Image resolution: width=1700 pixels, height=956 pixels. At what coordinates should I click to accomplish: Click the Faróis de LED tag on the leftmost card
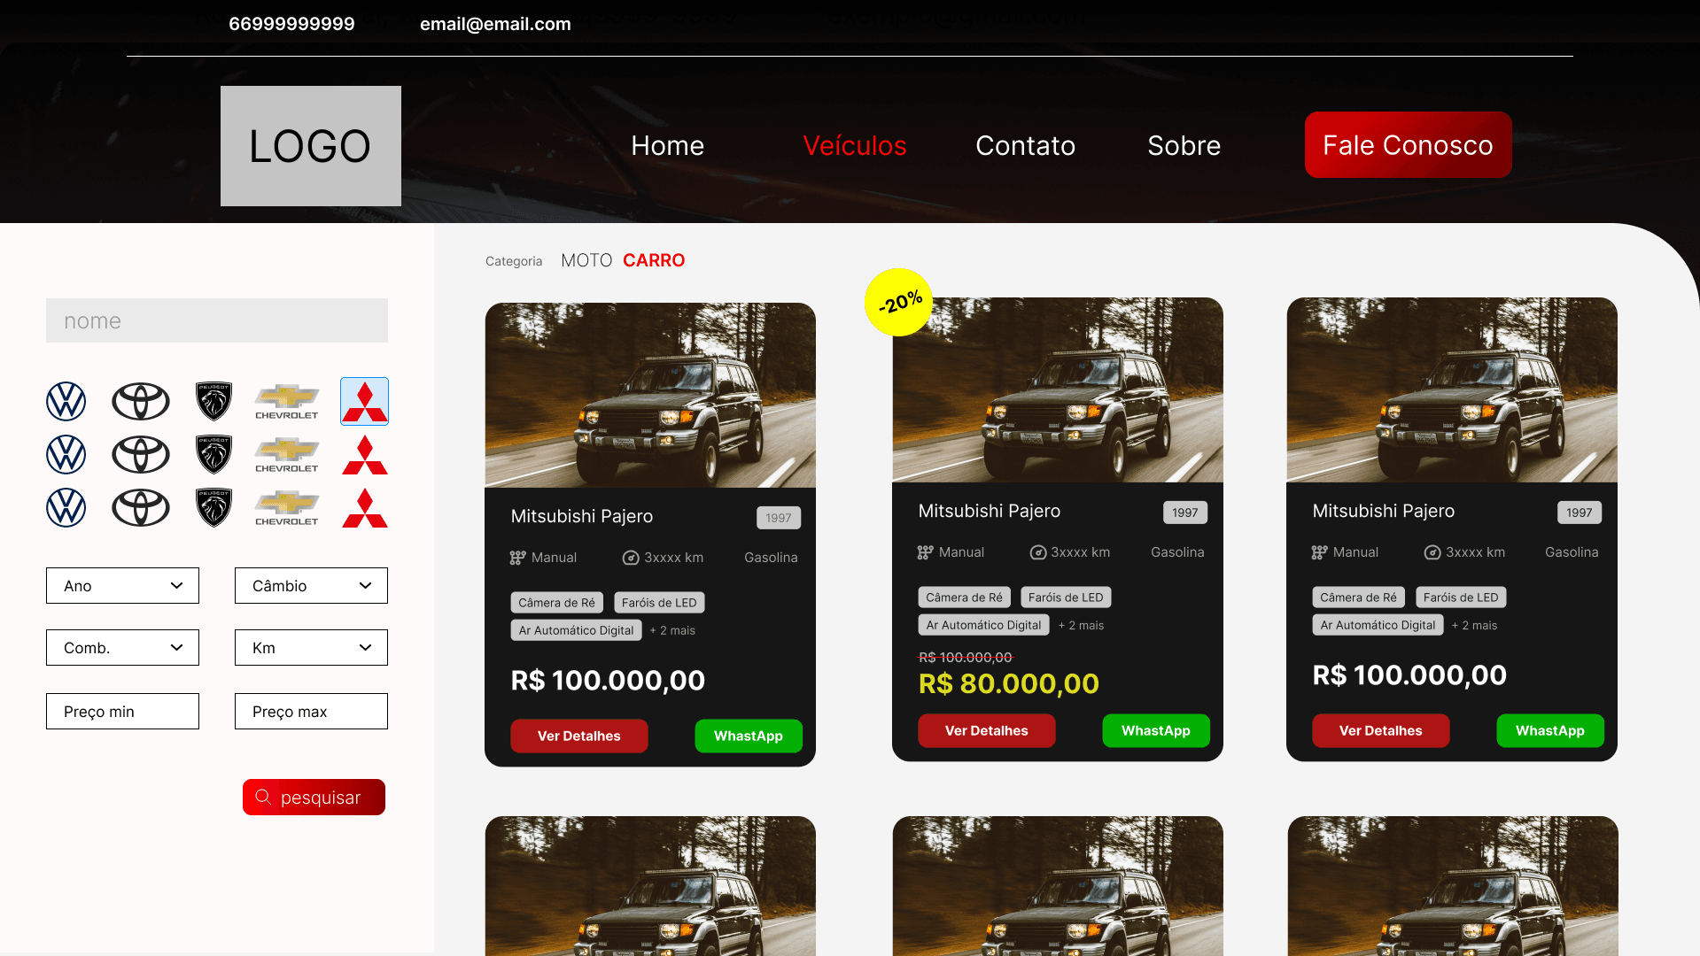(659, 603)
